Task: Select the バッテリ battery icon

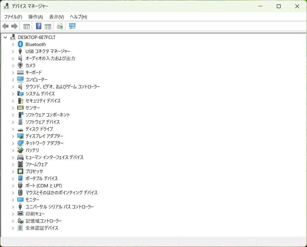Action: coord(20,150)
